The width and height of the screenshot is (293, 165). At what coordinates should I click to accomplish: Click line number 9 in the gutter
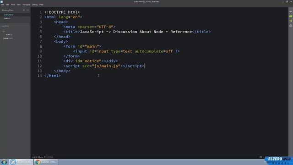41,51
